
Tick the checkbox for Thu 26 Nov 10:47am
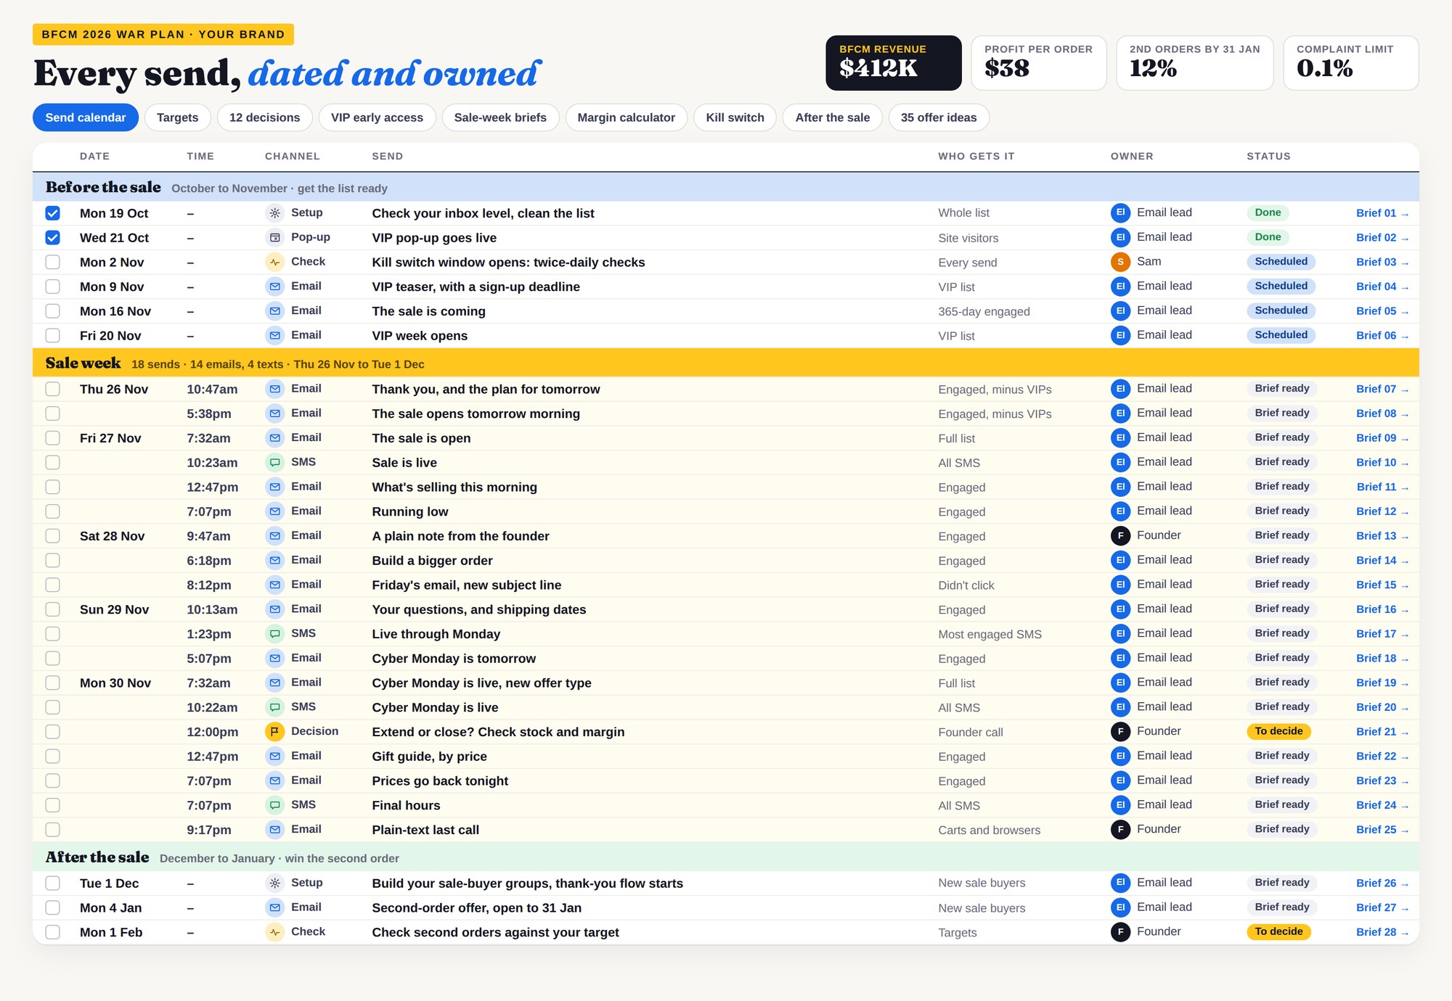52,389
